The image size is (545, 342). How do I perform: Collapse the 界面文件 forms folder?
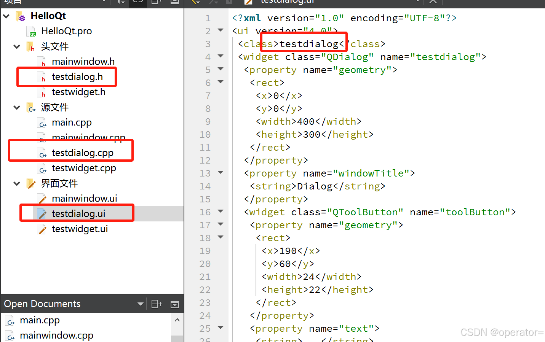tap(17, 184)
